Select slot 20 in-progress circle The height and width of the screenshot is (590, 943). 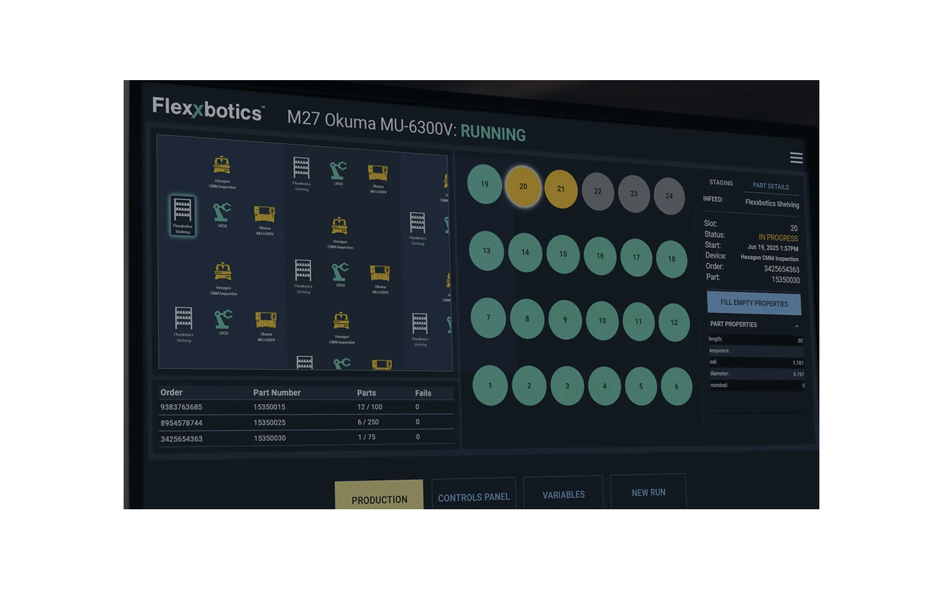(523, 186)
